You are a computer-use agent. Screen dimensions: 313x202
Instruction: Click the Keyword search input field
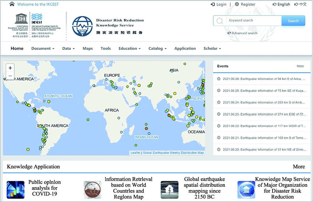[254, 21]
